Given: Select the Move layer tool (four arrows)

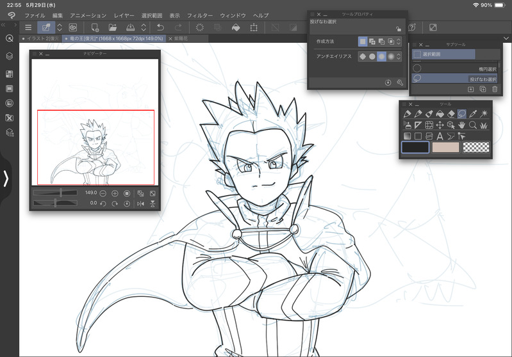Looking at the screenshot, I should pos(440,125).
